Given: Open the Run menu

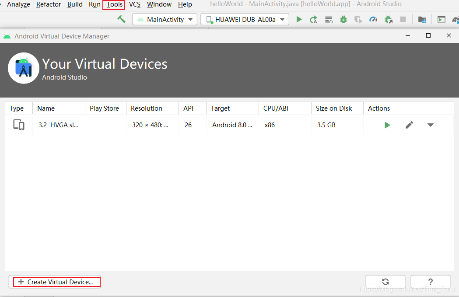Looking at the screenshot, I should tap(95, 4).
